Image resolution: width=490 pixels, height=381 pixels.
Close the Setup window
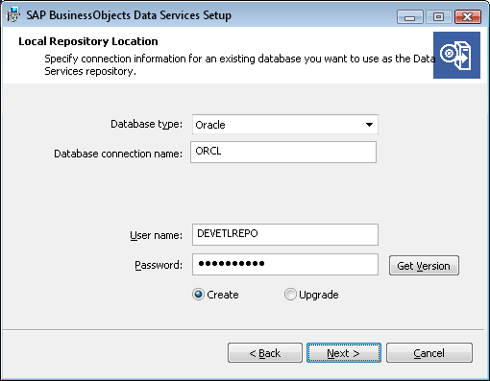coord(468,16)
